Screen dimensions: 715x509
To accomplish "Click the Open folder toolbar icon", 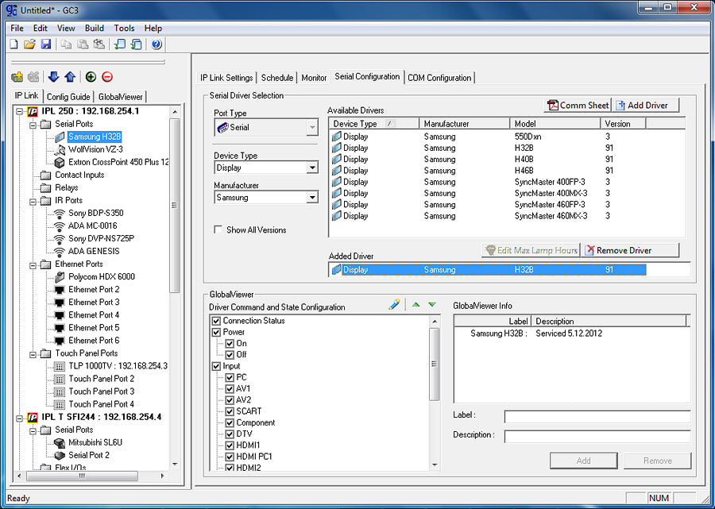I will point(29,44).
